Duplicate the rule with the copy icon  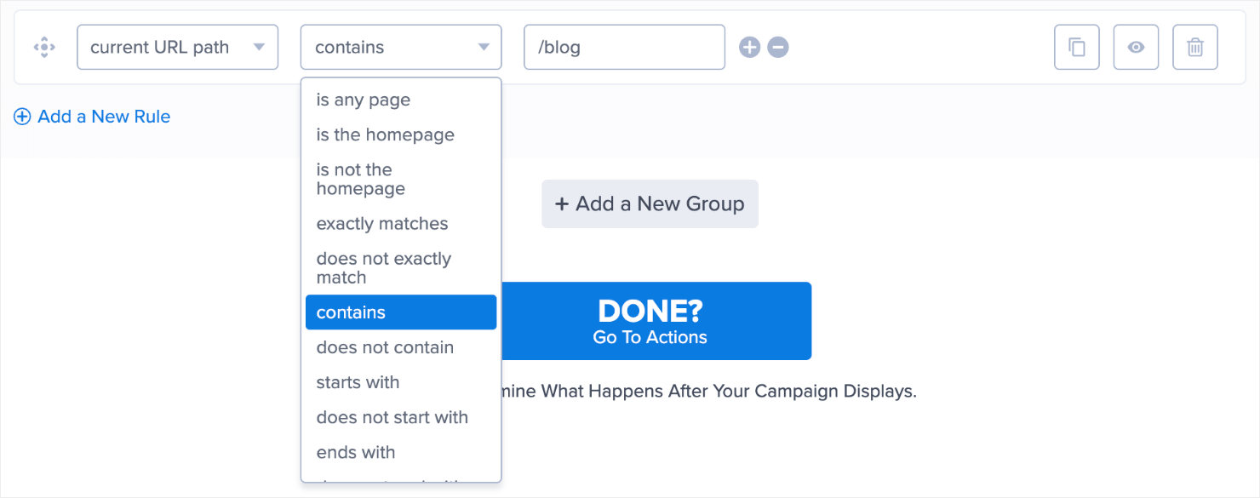pos(1077,48)
